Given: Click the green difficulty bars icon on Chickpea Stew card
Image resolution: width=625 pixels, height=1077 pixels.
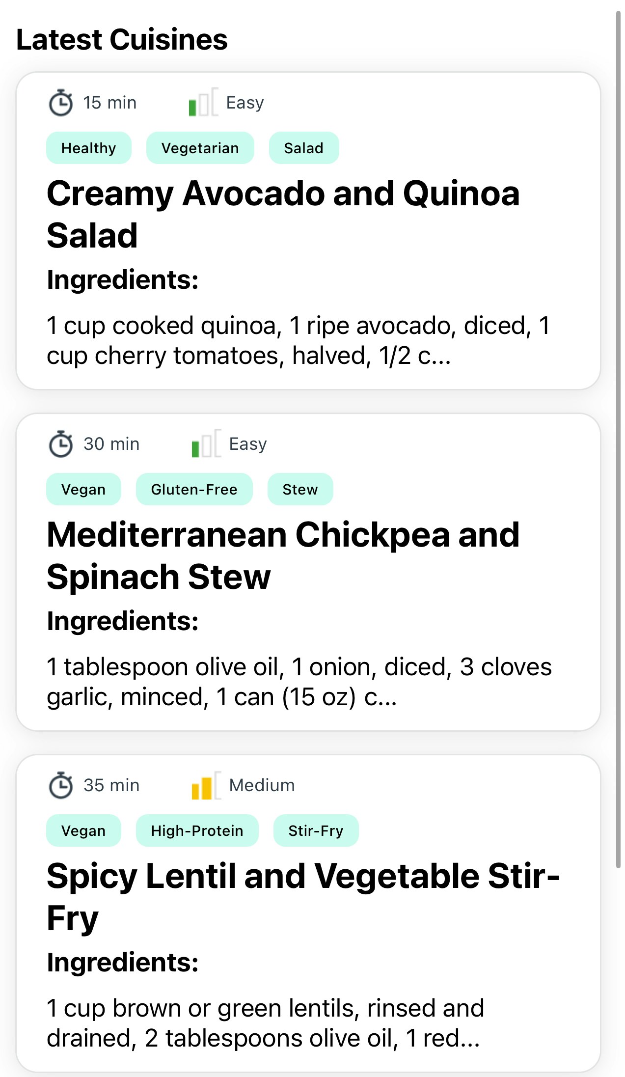Looking at the screenshot, I should tap(206, 443).
